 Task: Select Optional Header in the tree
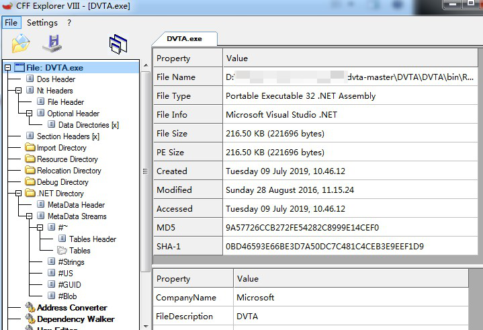73,114
